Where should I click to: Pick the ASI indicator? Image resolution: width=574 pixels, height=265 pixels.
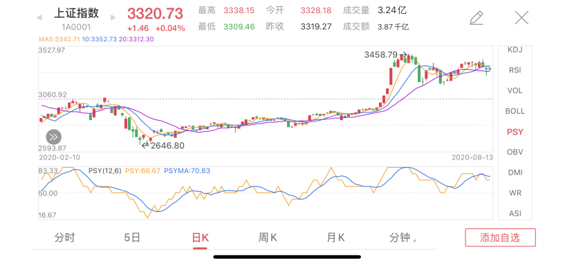515,213
